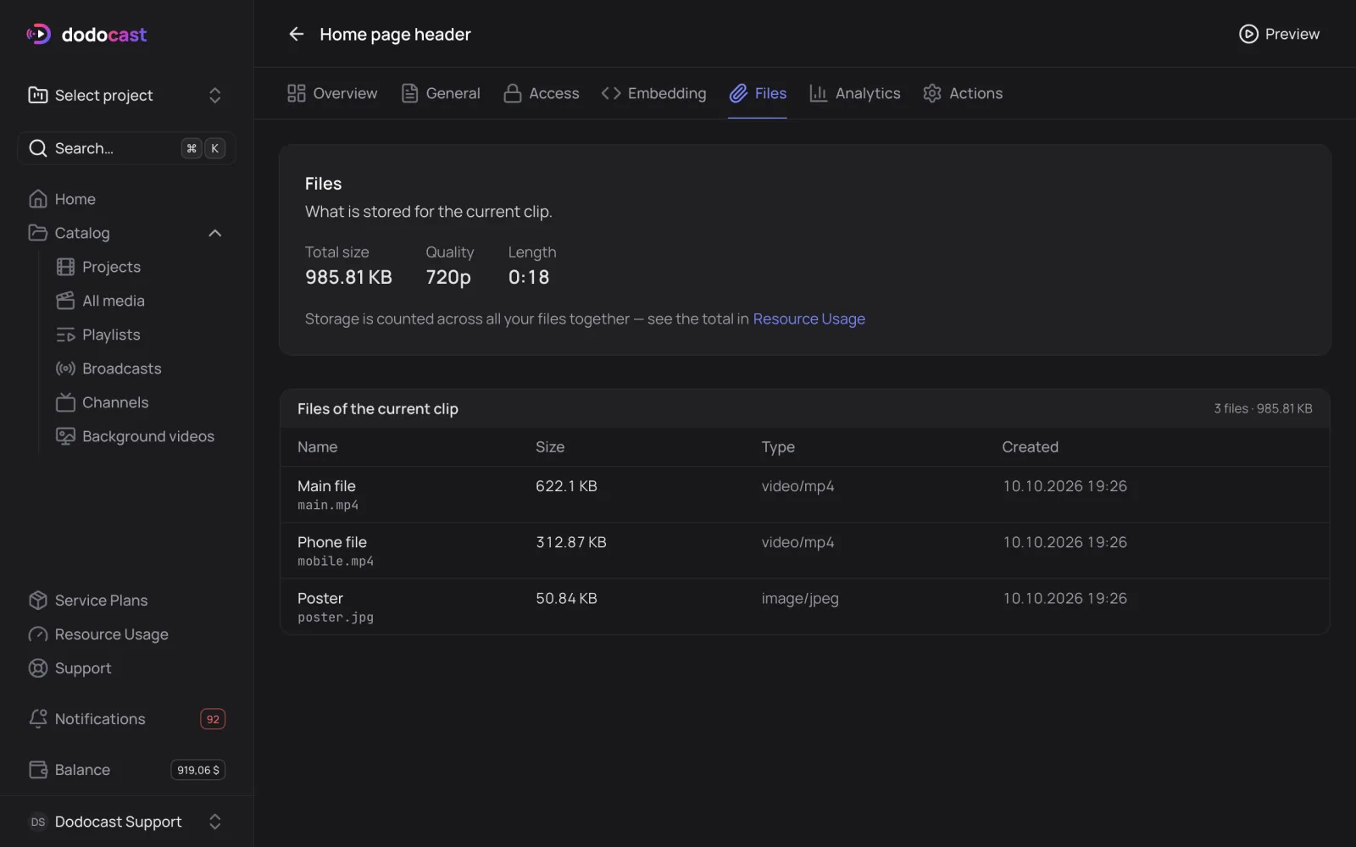Image resolution: width=1356 pixels, height=847 pixels.
Task: Click the poster.jpg file name
Action: tap(336, 617)
